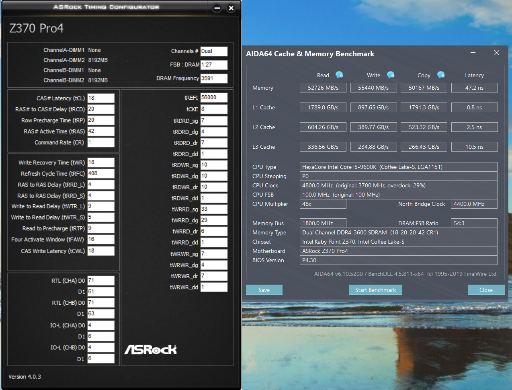Click the tRDWR_sg field
Viewport: 512px width, 390px height.
click(214, 165)
